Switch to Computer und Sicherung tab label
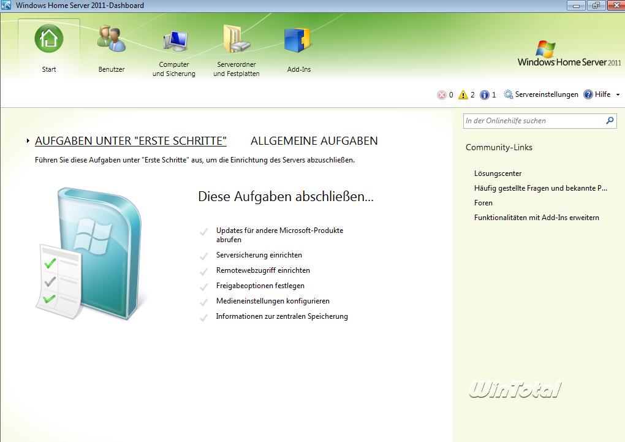This screenshot has height=442, width=625. pos(174,69)
